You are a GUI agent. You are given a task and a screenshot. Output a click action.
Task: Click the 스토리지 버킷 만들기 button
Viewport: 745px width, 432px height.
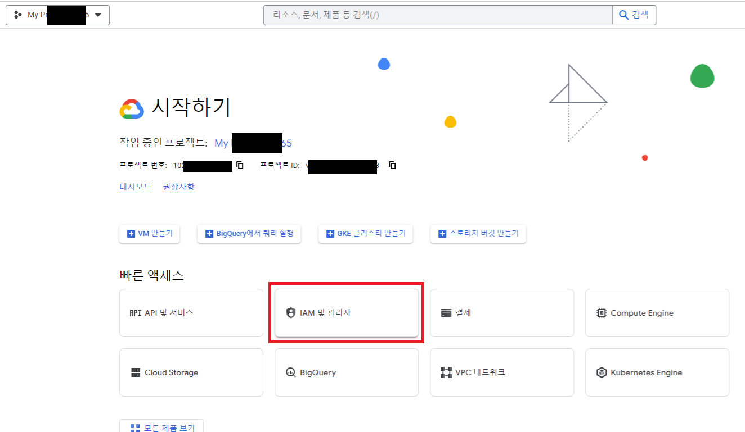tap(478, 233)
